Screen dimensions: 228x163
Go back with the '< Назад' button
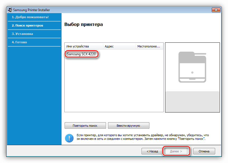(x=152, y=151)
